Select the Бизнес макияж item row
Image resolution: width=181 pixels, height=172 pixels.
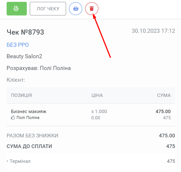point(91,115)
